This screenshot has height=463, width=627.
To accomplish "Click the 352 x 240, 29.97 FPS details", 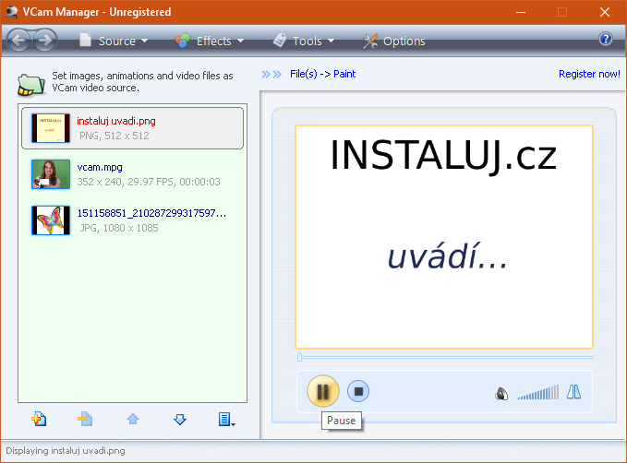I will (149, 182).
